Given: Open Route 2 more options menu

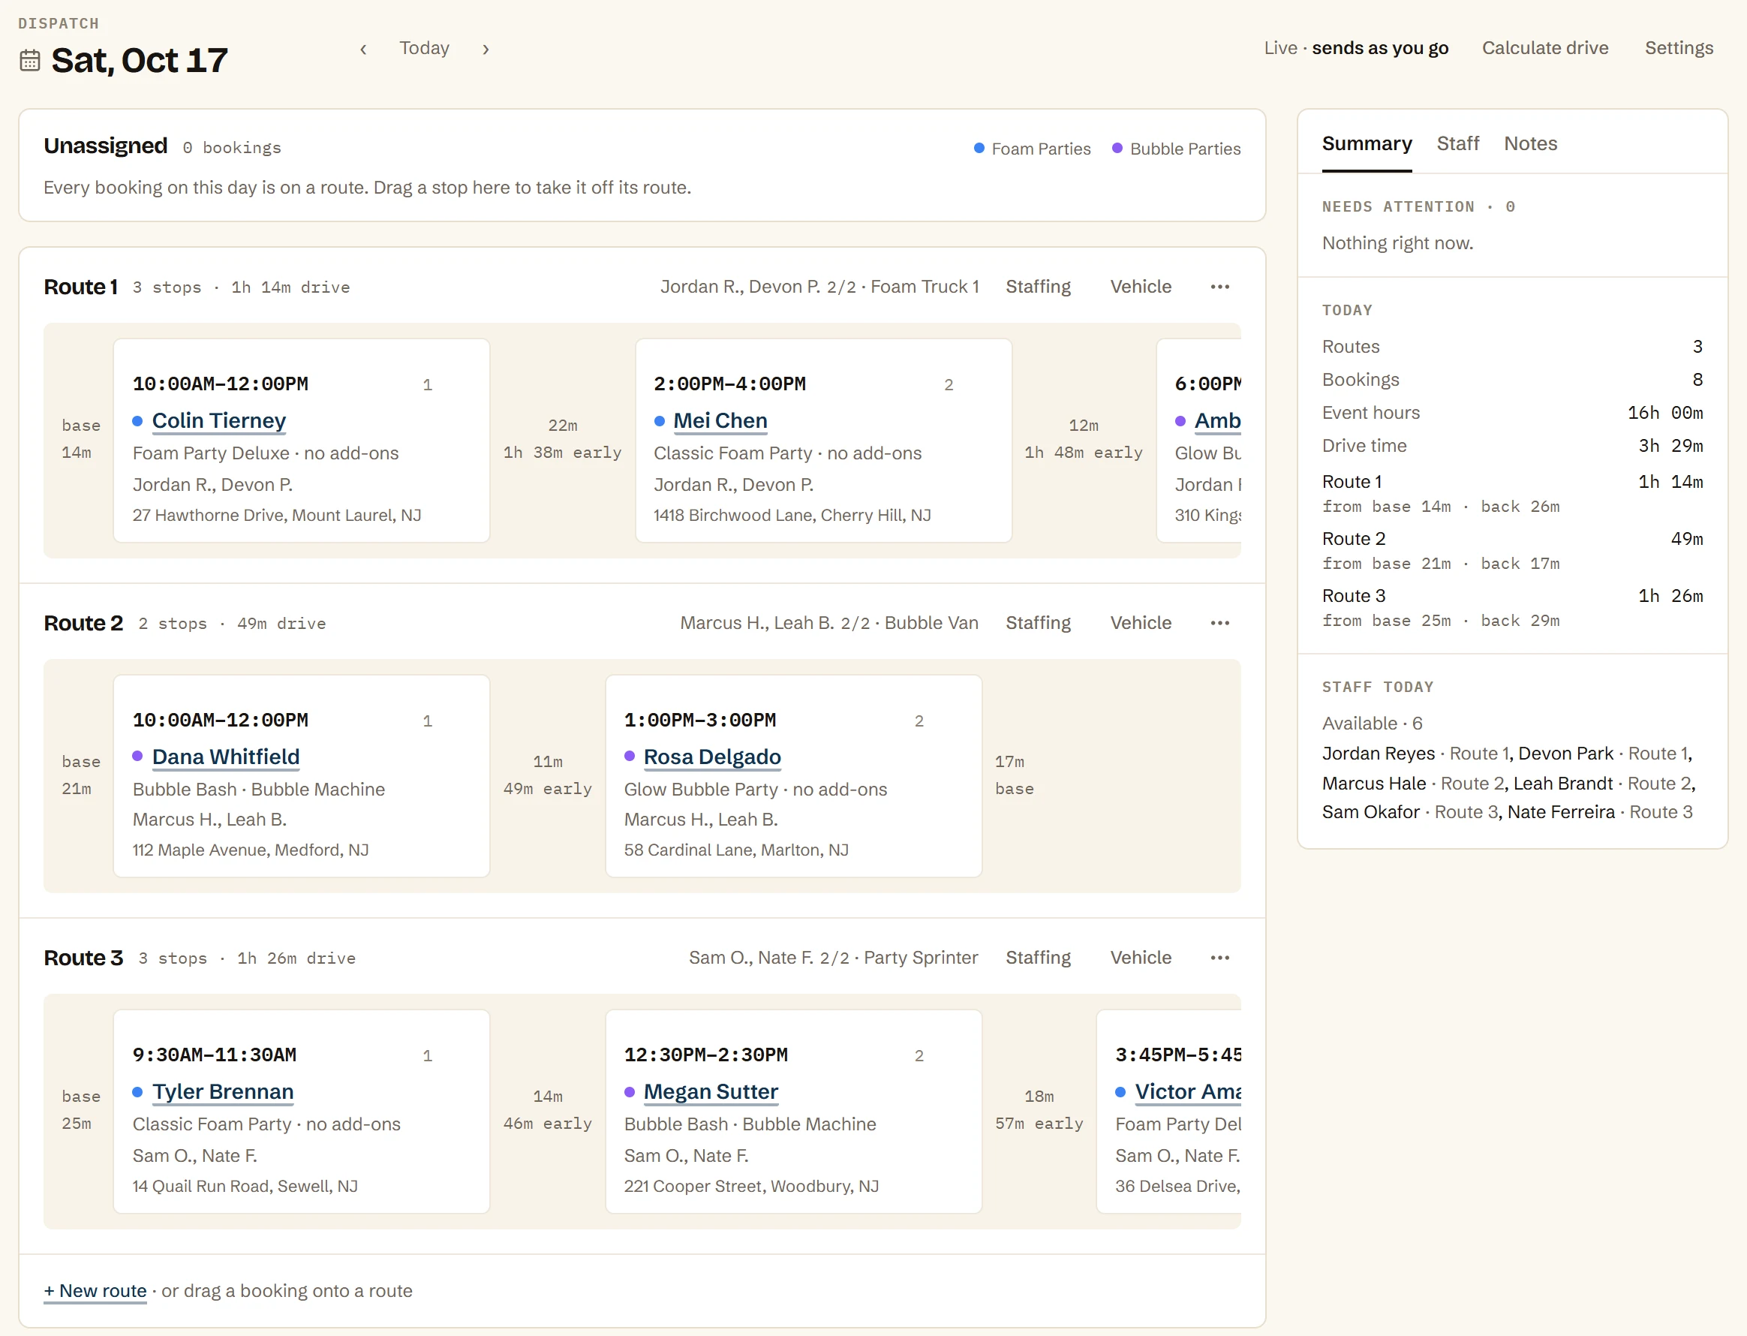Looking at the screenshot, I should coord(1219,623).
